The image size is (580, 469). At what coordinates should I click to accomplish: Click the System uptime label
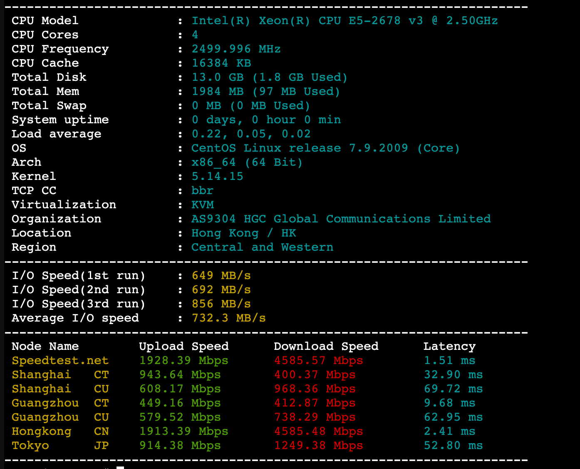pos(60,120)
